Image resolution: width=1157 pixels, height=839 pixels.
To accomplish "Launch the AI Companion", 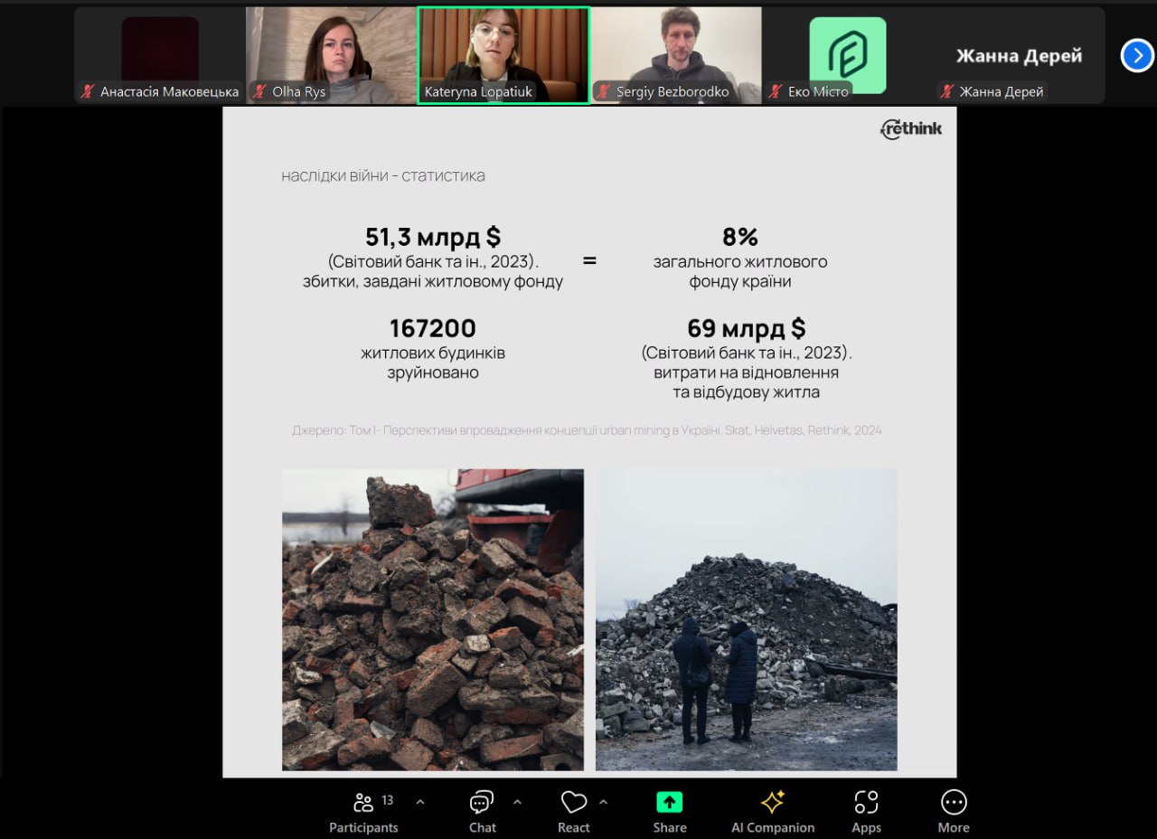I will coord(772,811).
